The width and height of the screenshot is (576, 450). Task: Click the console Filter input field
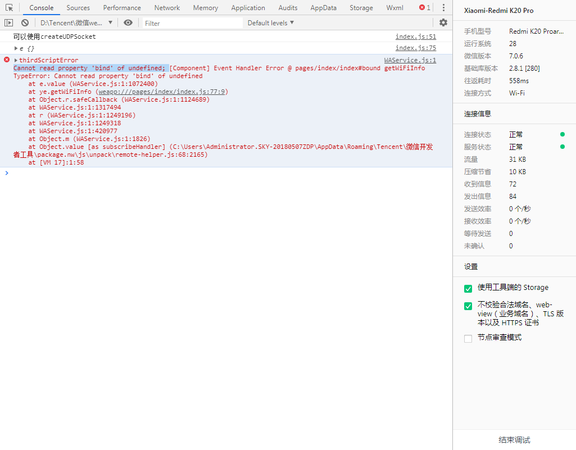(x=191, y=23)
